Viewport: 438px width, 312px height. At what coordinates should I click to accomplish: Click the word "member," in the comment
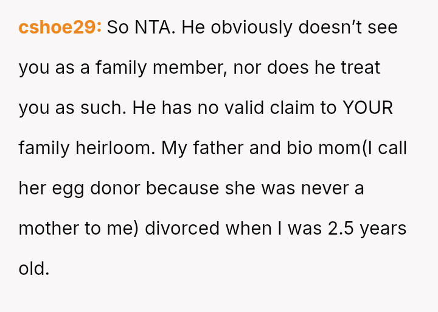coord(189,68)
